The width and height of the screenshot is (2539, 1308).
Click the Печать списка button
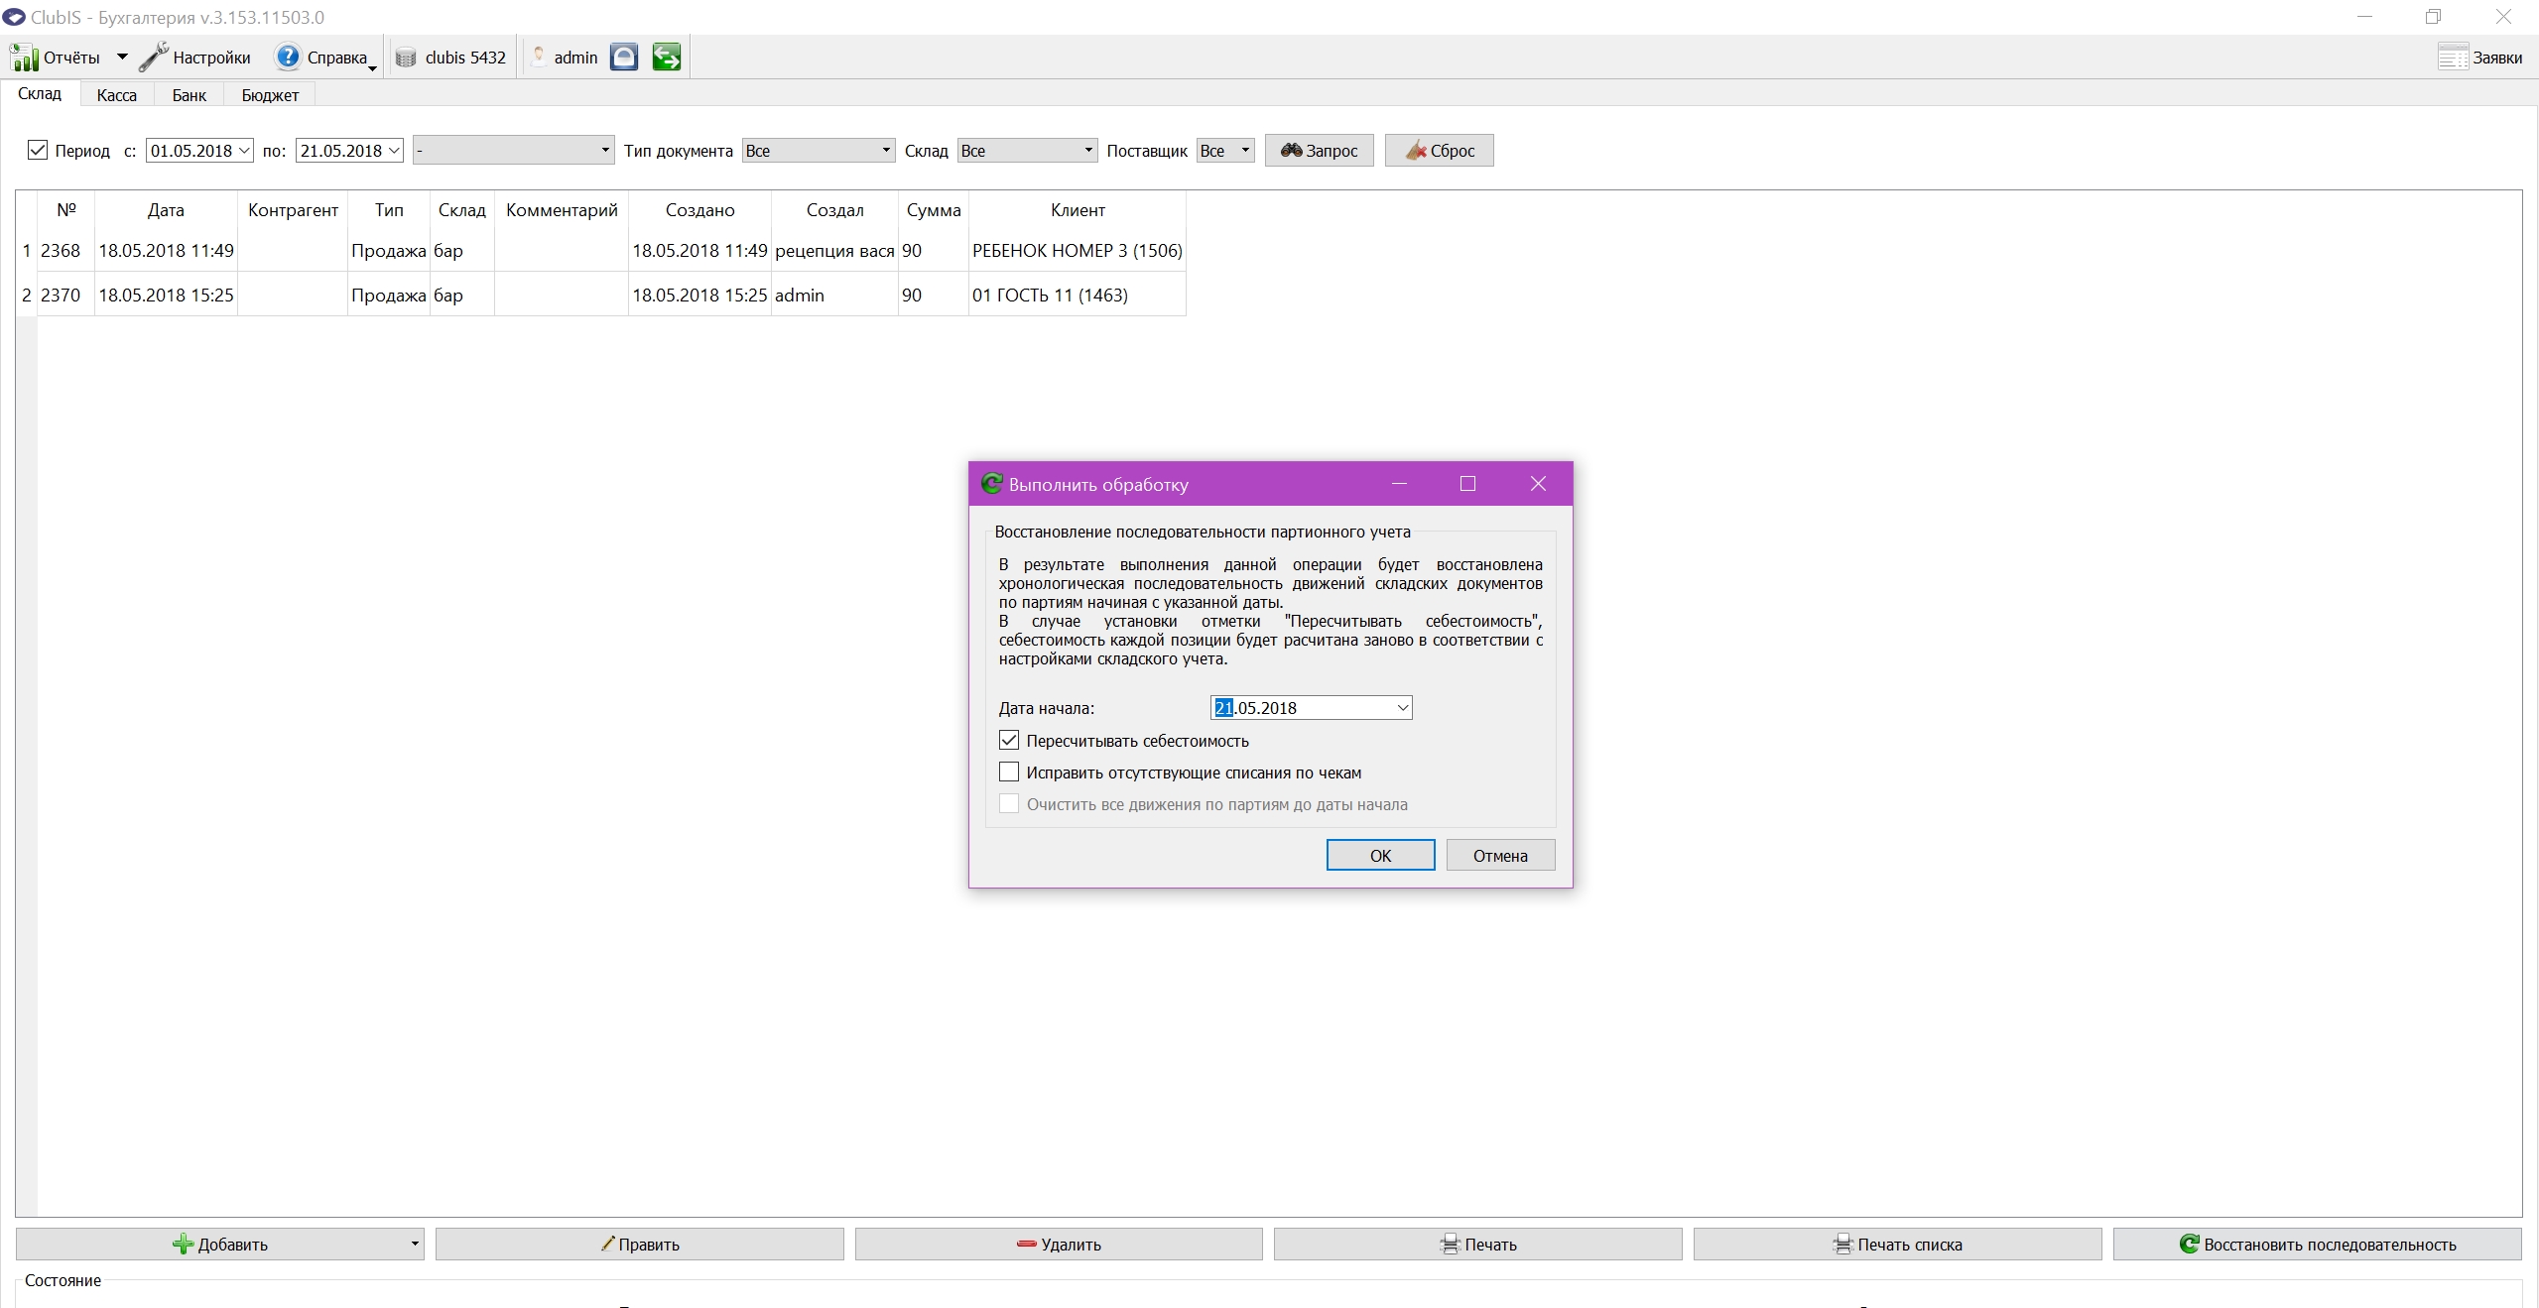coord(1897,1245)
